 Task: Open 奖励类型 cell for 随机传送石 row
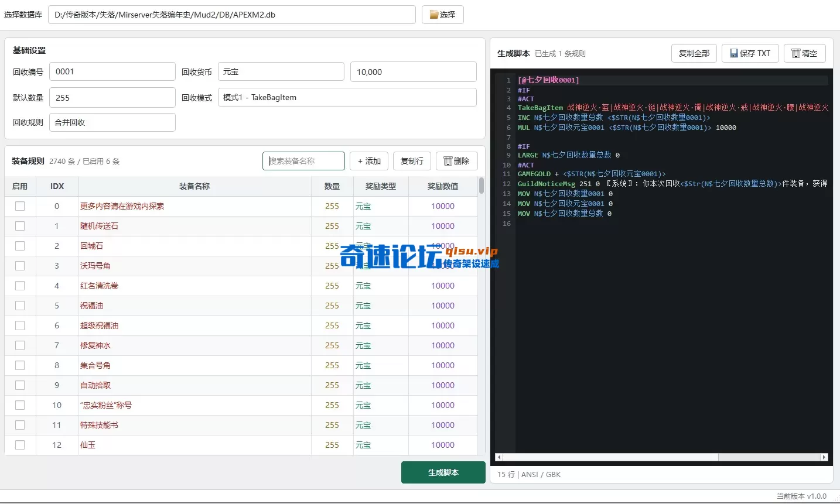point(381,226)
